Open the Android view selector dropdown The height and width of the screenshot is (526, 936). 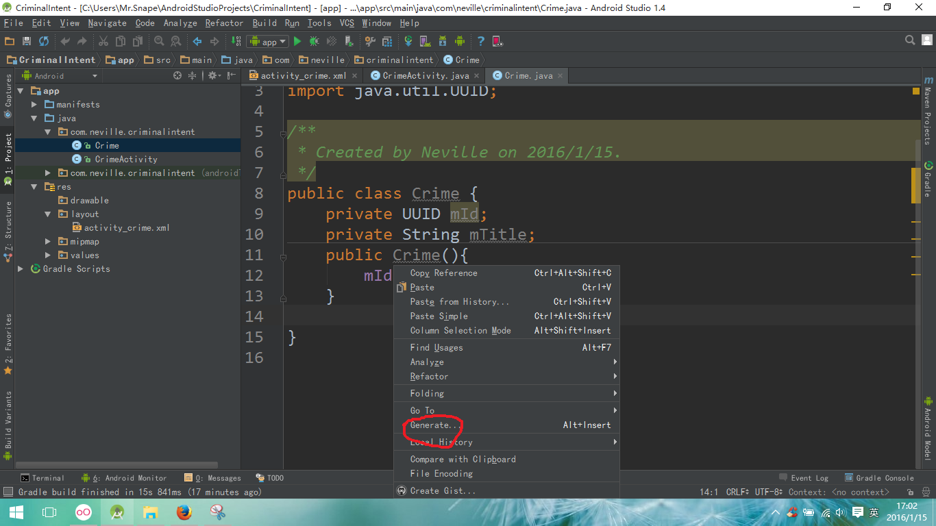[x=62, y=76]
